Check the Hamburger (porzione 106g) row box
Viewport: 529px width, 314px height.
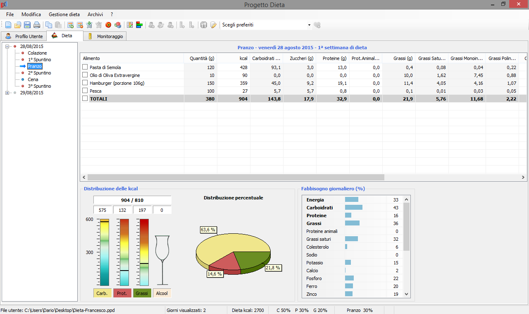click(85, 83)
